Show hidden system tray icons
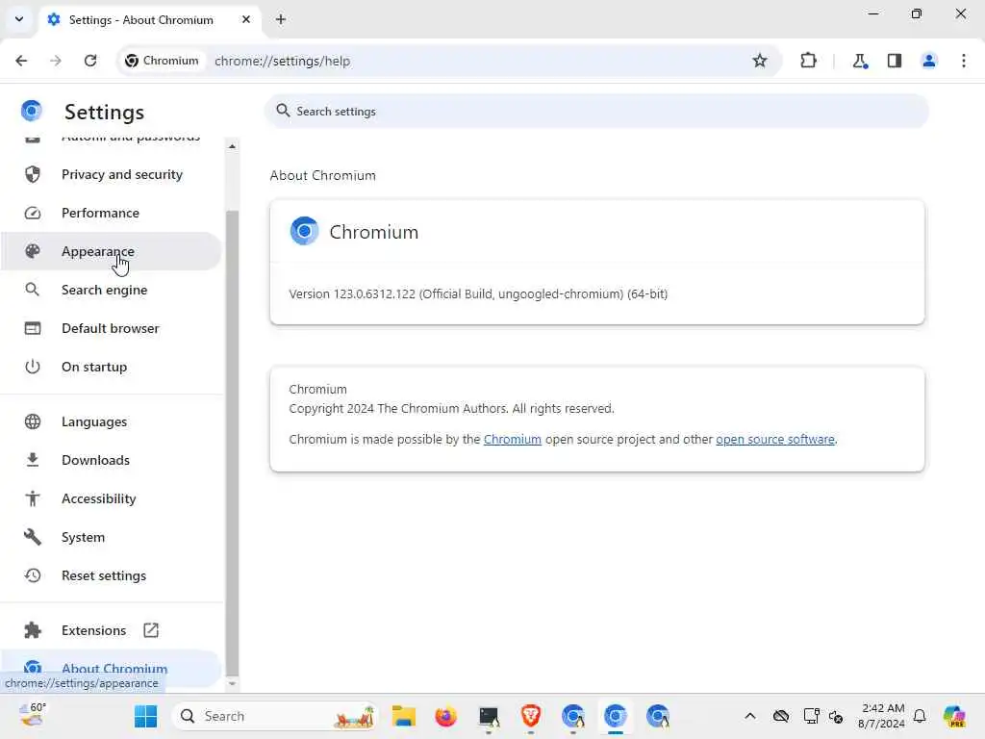985x739 pixels. tap(750, 716)
